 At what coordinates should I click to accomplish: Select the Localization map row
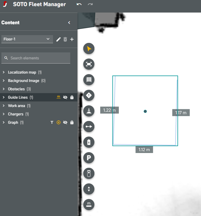pyautogui.click(x=39, y=72)
